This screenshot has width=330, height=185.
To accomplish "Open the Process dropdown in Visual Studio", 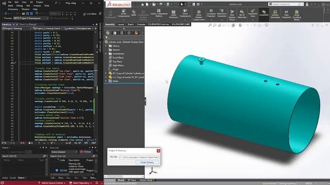I will (x=31, y=18).
